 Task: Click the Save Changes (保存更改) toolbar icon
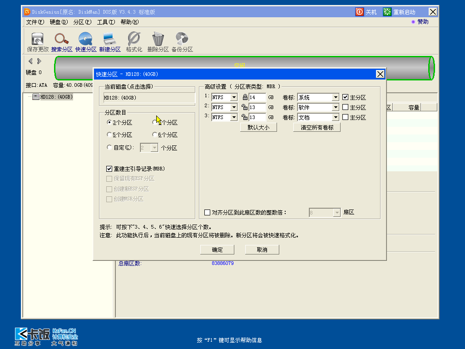(38, 42)
